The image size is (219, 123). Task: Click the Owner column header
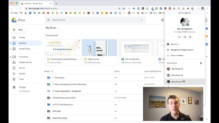click(x=117, y=71)
